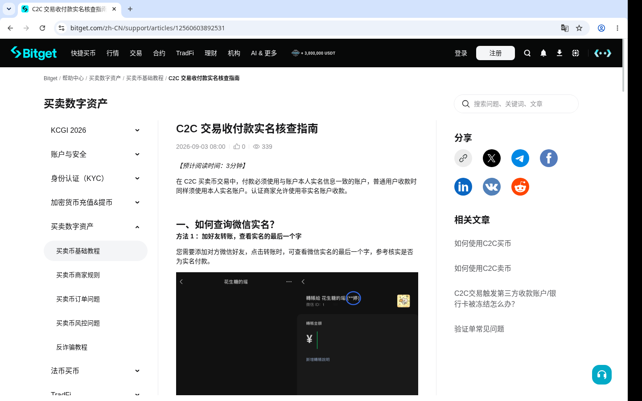Share article on Reddit
Viewport: 642px width, 401px height.
[520, 187]
